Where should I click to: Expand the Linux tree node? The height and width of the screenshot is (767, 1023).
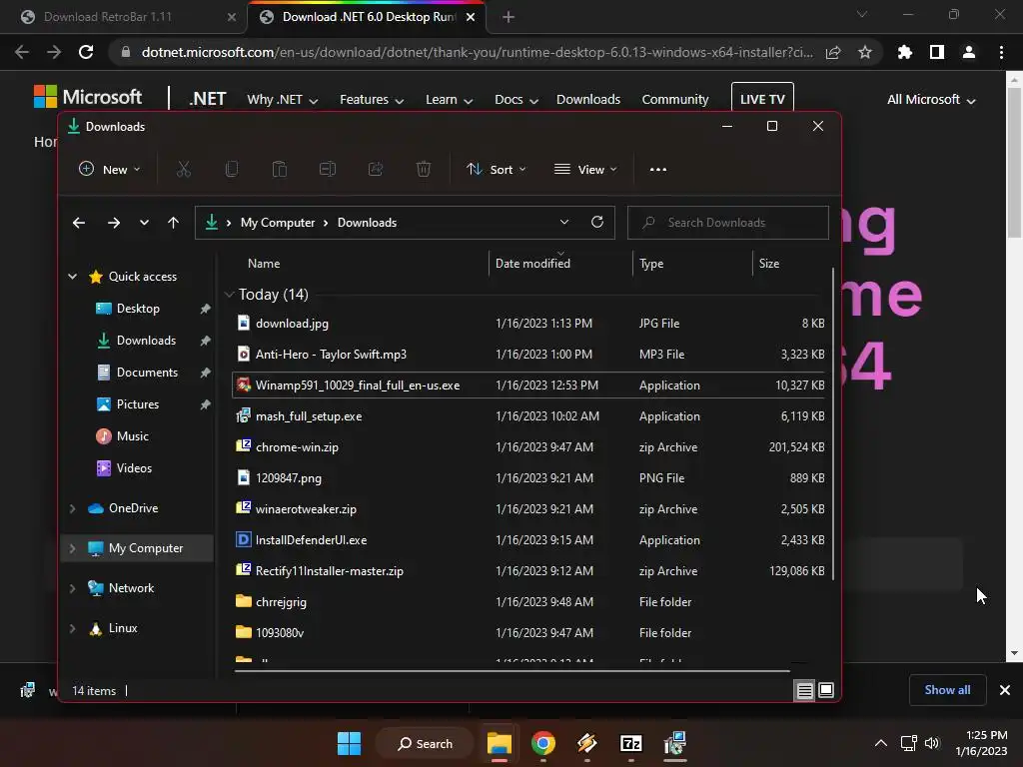[x=72, y=629]
